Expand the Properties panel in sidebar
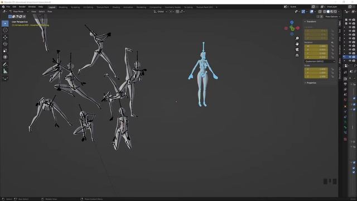 tap(311, 83)
